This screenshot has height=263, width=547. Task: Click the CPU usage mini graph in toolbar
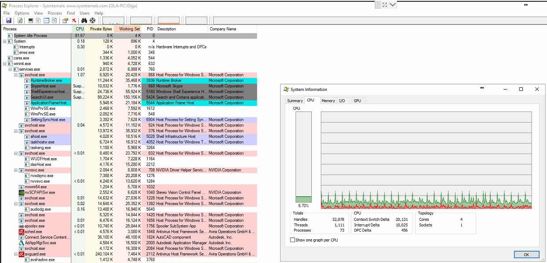[113, 21]
